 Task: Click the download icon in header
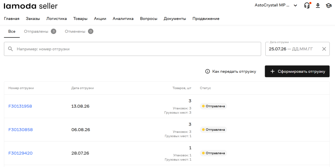(318, 6)
